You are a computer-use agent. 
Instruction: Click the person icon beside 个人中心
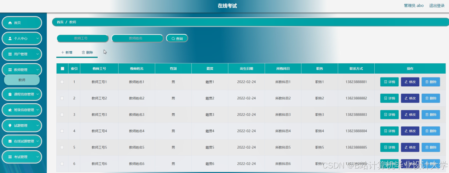[10, 39]
